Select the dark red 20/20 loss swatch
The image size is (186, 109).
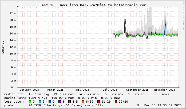click(x=115, y=102)
